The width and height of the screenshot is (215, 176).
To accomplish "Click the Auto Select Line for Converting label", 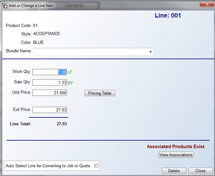I will pos(48,166).
